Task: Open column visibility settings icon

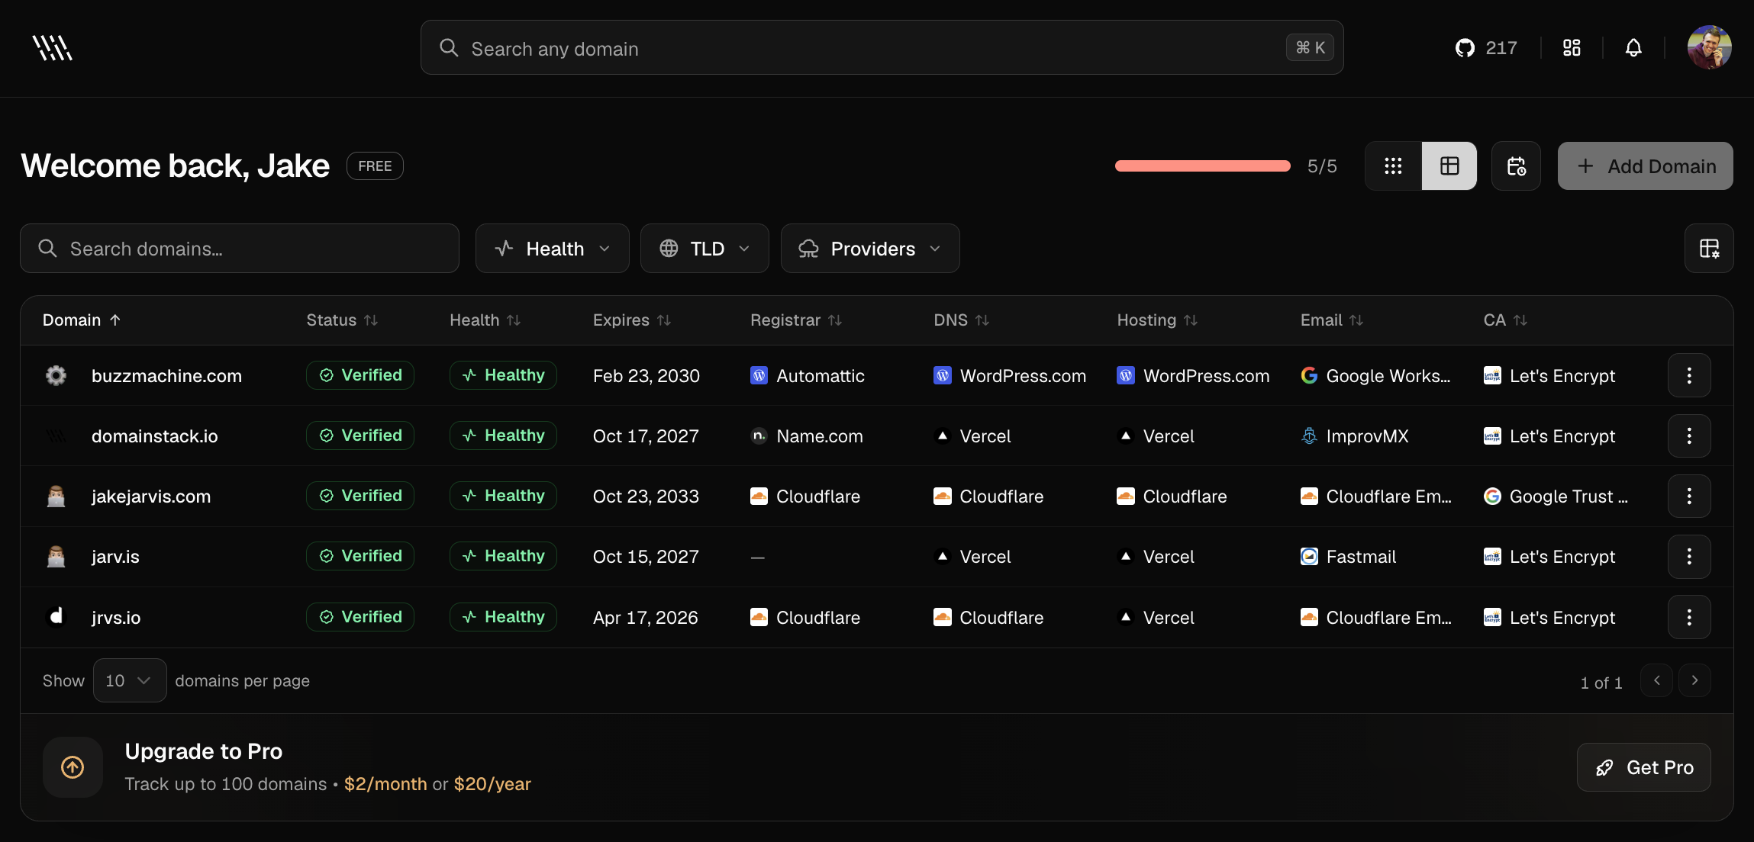Action: click(x=1709, y=249)
